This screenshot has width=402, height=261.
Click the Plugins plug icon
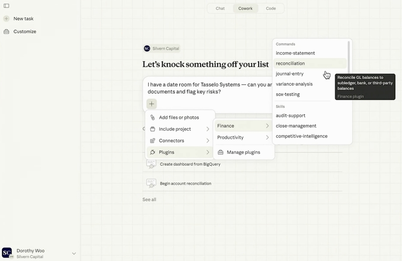(153, 152)
